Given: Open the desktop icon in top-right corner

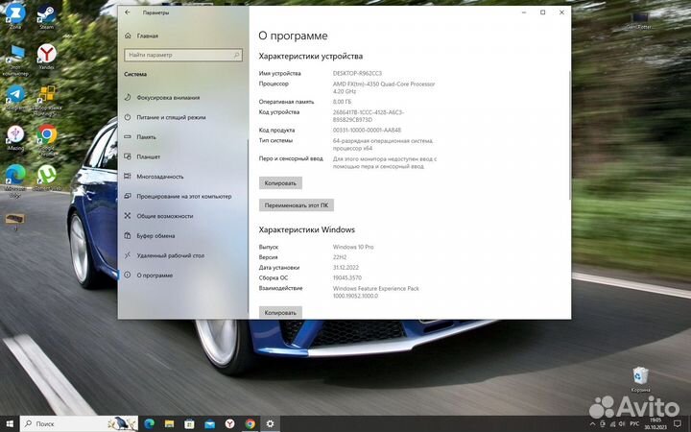Looking at the screenshot, I should click(639, 21).
